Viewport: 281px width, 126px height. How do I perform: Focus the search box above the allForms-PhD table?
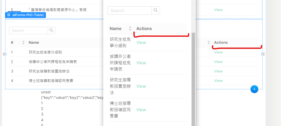click(x=28, y=31)
